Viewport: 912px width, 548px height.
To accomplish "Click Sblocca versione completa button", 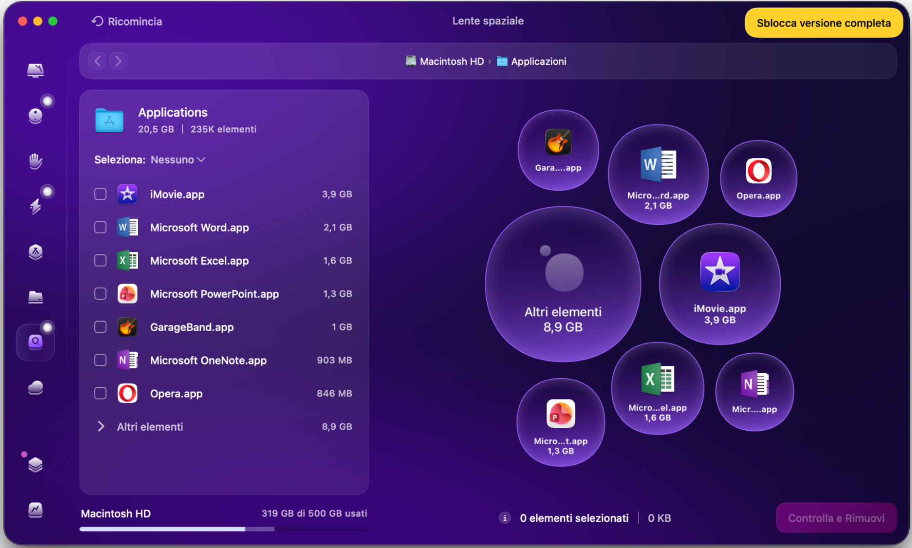I will click(x=823, y=23).
